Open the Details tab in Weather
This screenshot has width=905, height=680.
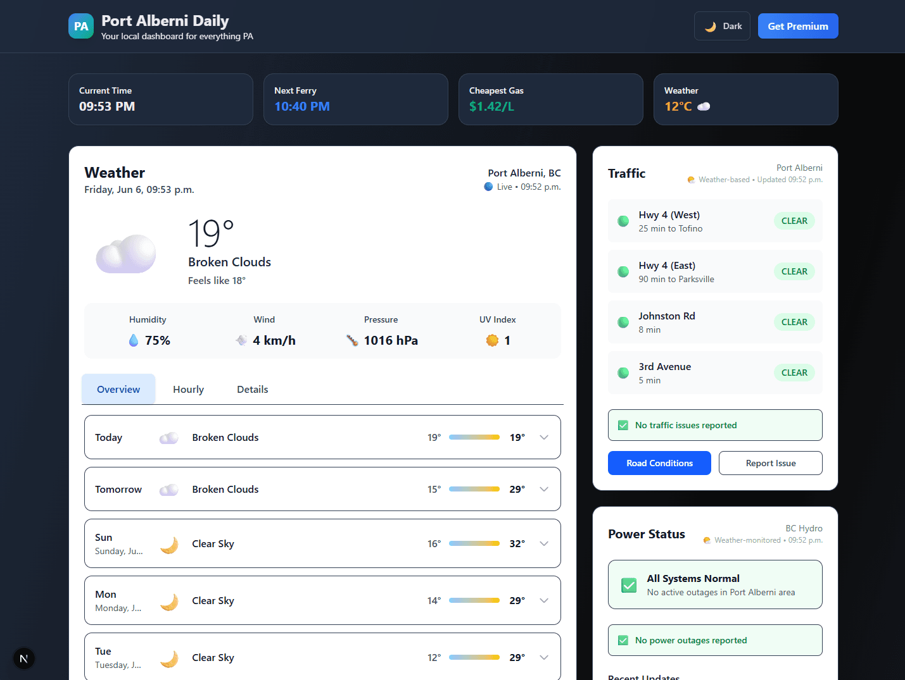(x=252, y=389)
